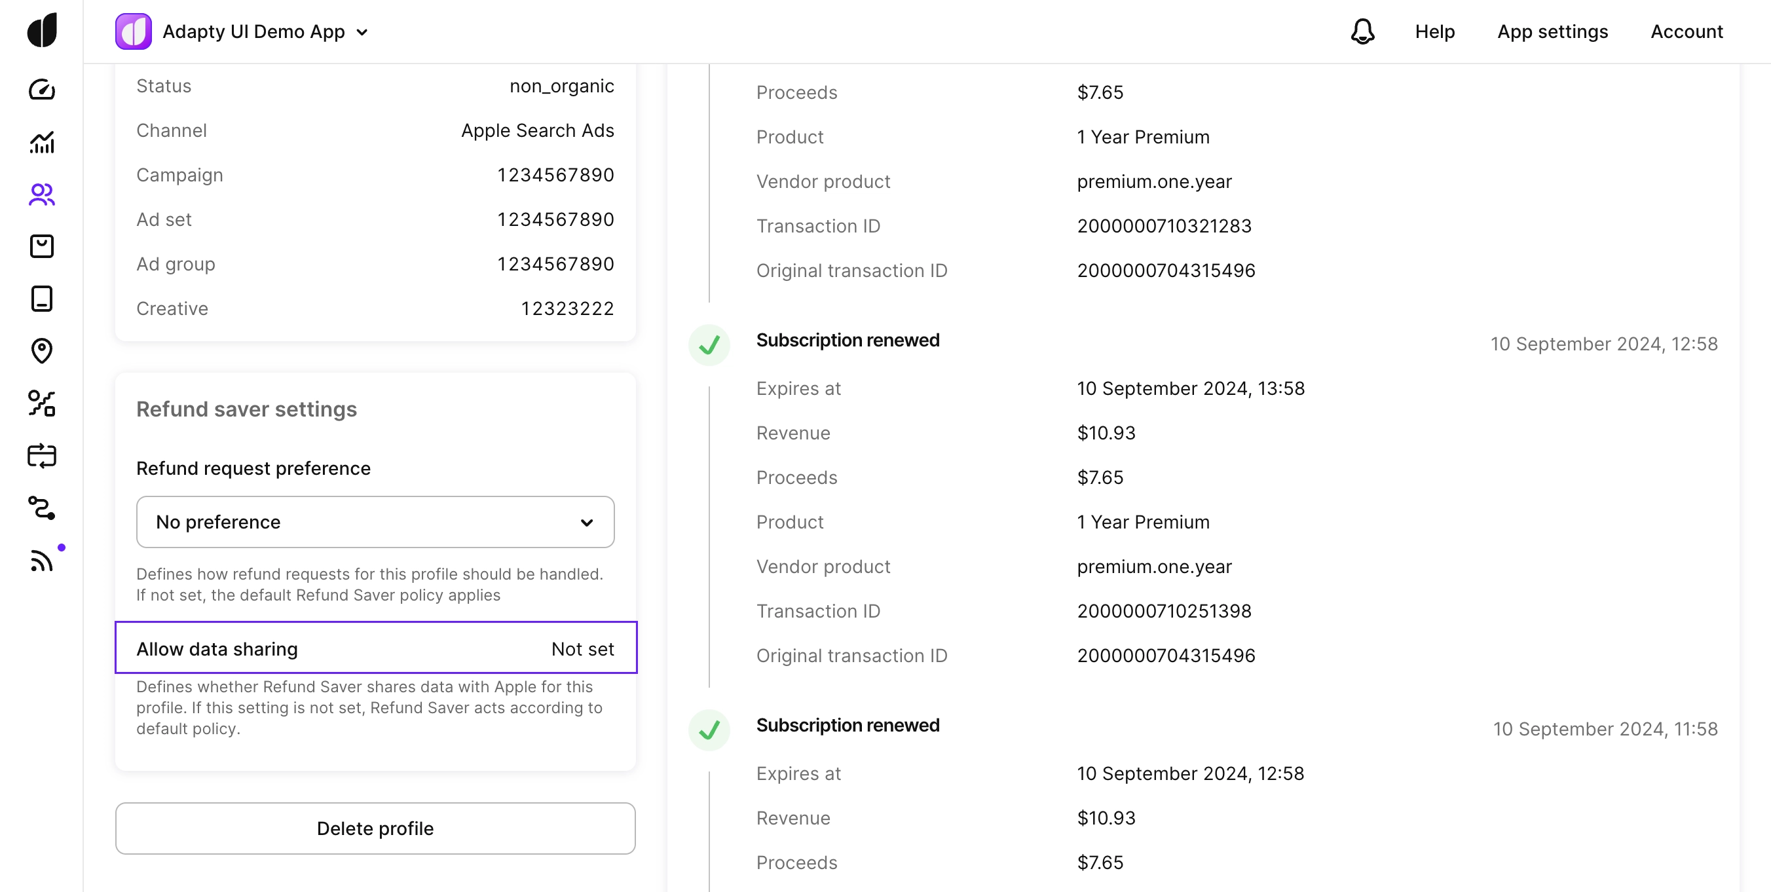Image resolution: width=1771 pixels, height=892 pixels.
Task: Change the Allow data sharing setting
Action: coord(375,648)
